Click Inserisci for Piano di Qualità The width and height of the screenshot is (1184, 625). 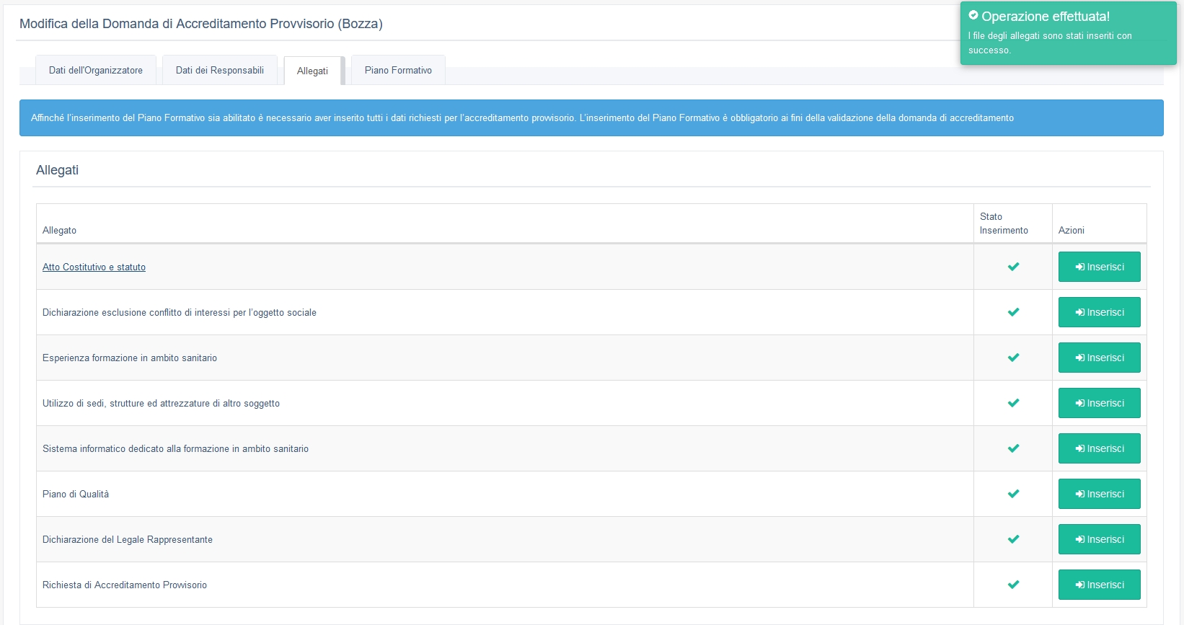(1099, 494)
